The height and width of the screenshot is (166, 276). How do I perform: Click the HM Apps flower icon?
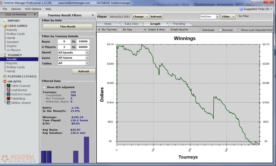click(x=5, y=81)
